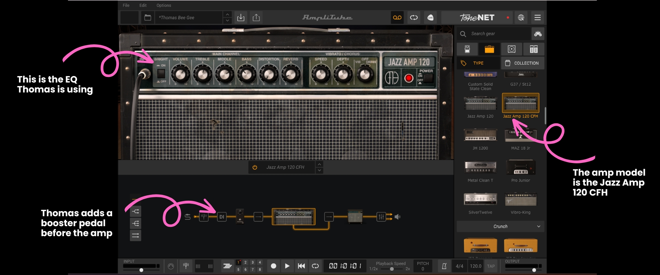Click the empty slot after booster pedal
Screen dimensions: 660x275
coord(258,217)
